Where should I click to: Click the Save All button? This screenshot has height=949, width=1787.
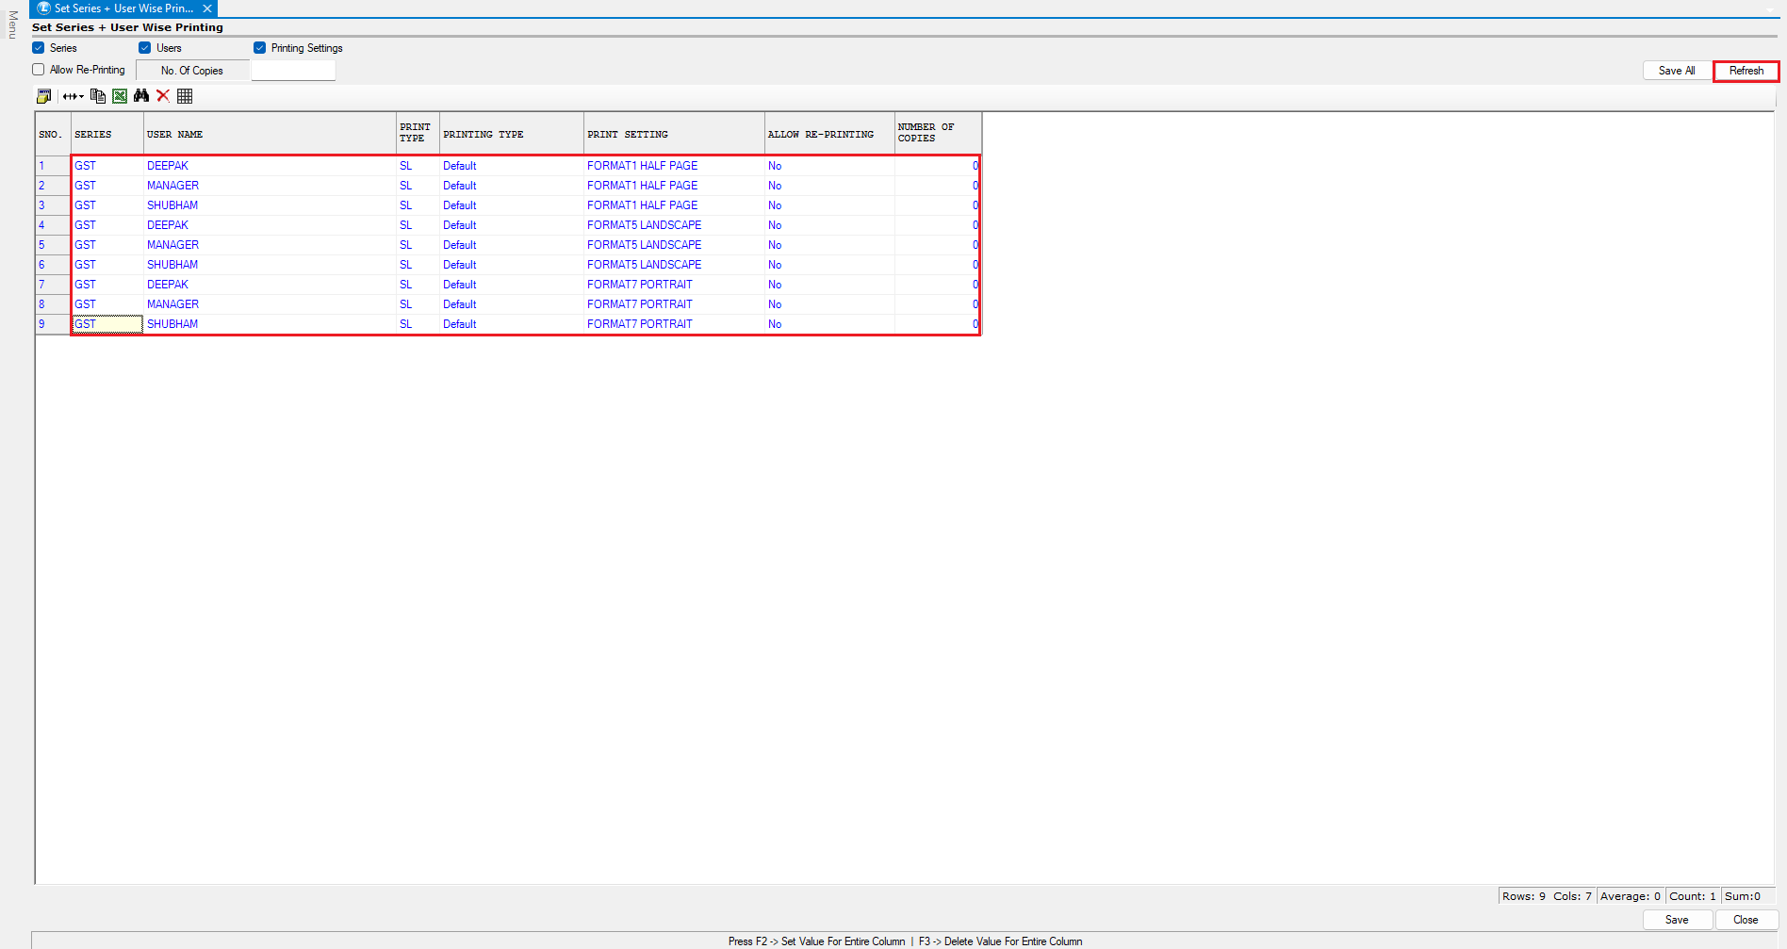(1676, 71)
